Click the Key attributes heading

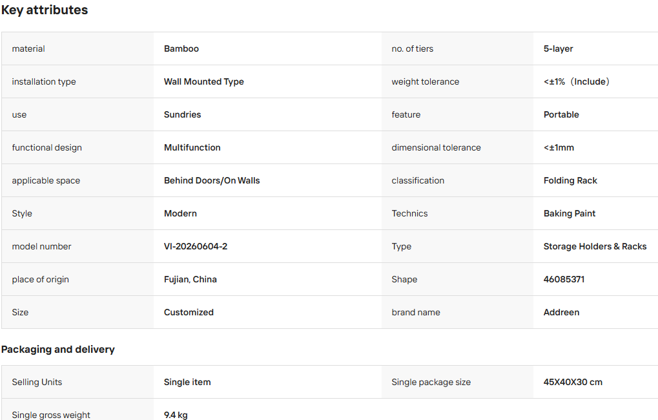[x=45, y=10]
